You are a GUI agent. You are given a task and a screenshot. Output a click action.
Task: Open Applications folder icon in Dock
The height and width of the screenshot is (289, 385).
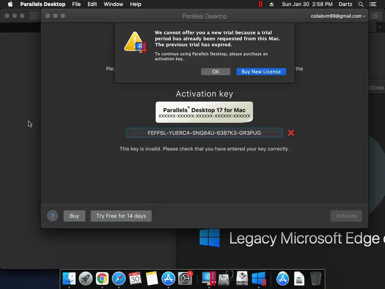click(283, 278)
